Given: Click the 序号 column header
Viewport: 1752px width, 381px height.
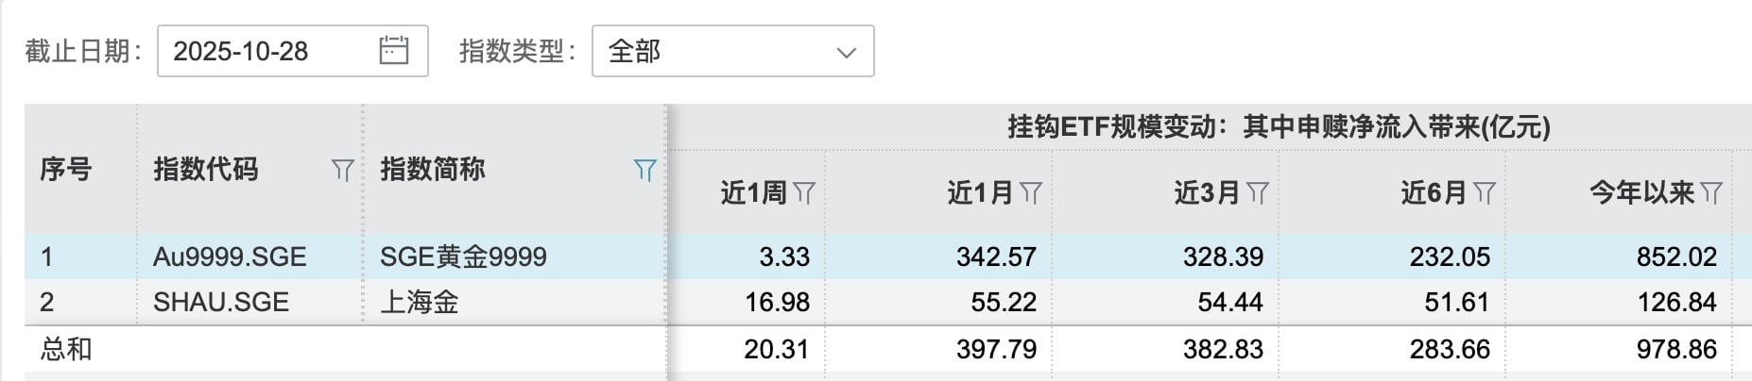Looking at the screenshot, I should [65, 170].
